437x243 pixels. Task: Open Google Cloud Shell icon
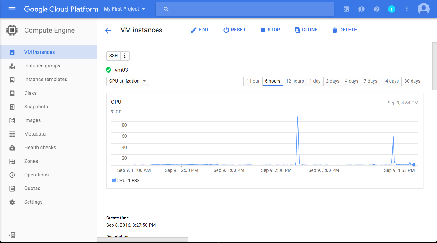pos(346,9)
